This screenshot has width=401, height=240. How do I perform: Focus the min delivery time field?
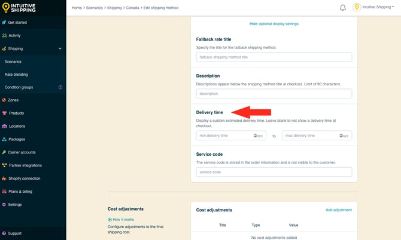231,136
